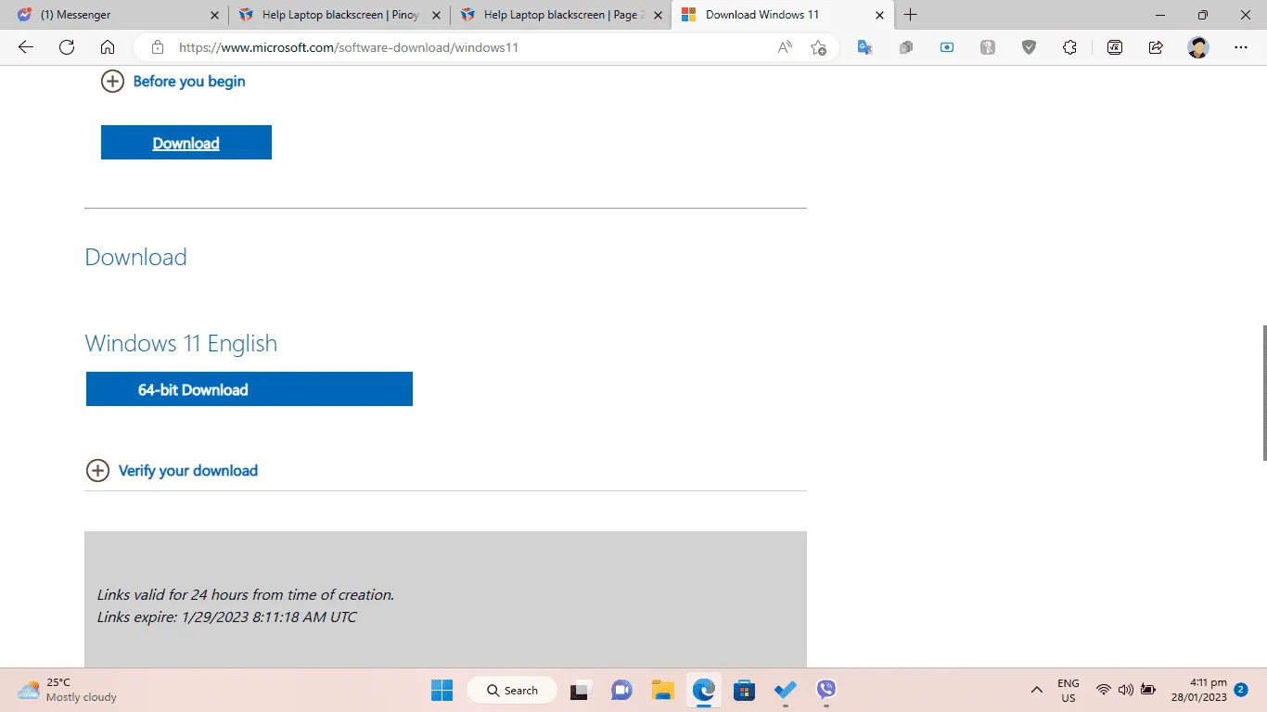1267x712 pixels.
Task: Click the 64-bit Download button
Action: (x=250, y=389)
